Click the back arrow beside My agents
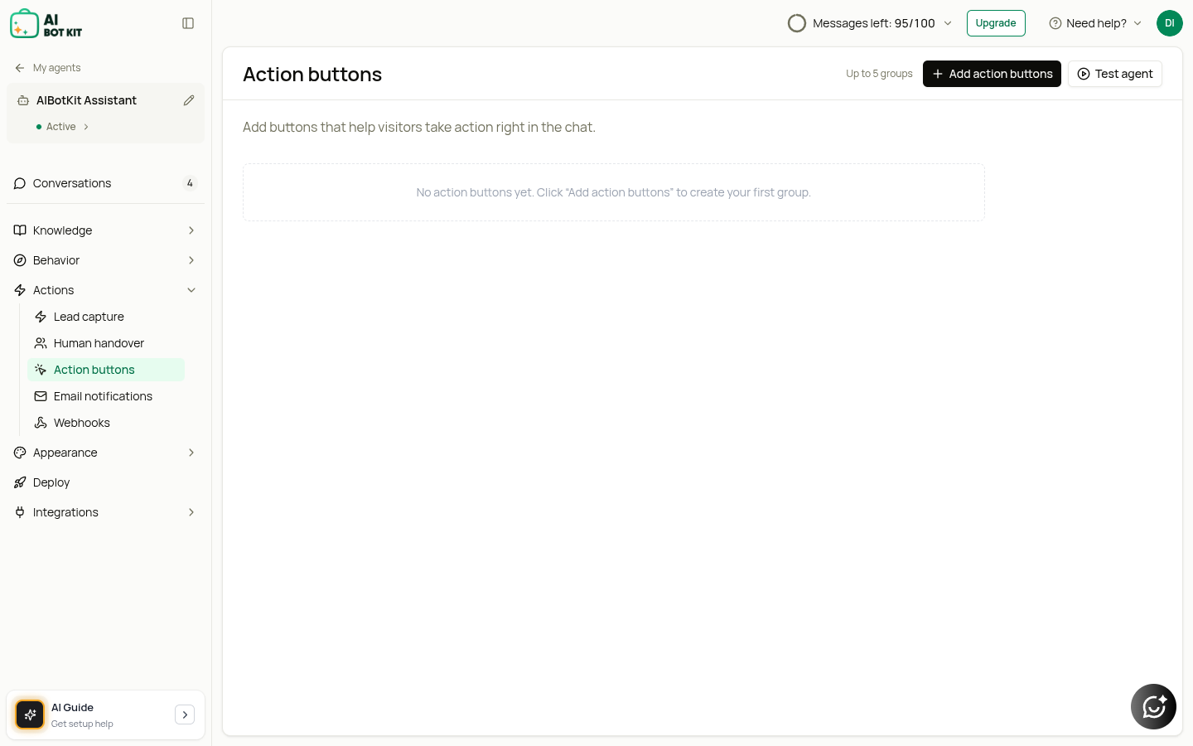The image size is (1193, 746). 20,68
